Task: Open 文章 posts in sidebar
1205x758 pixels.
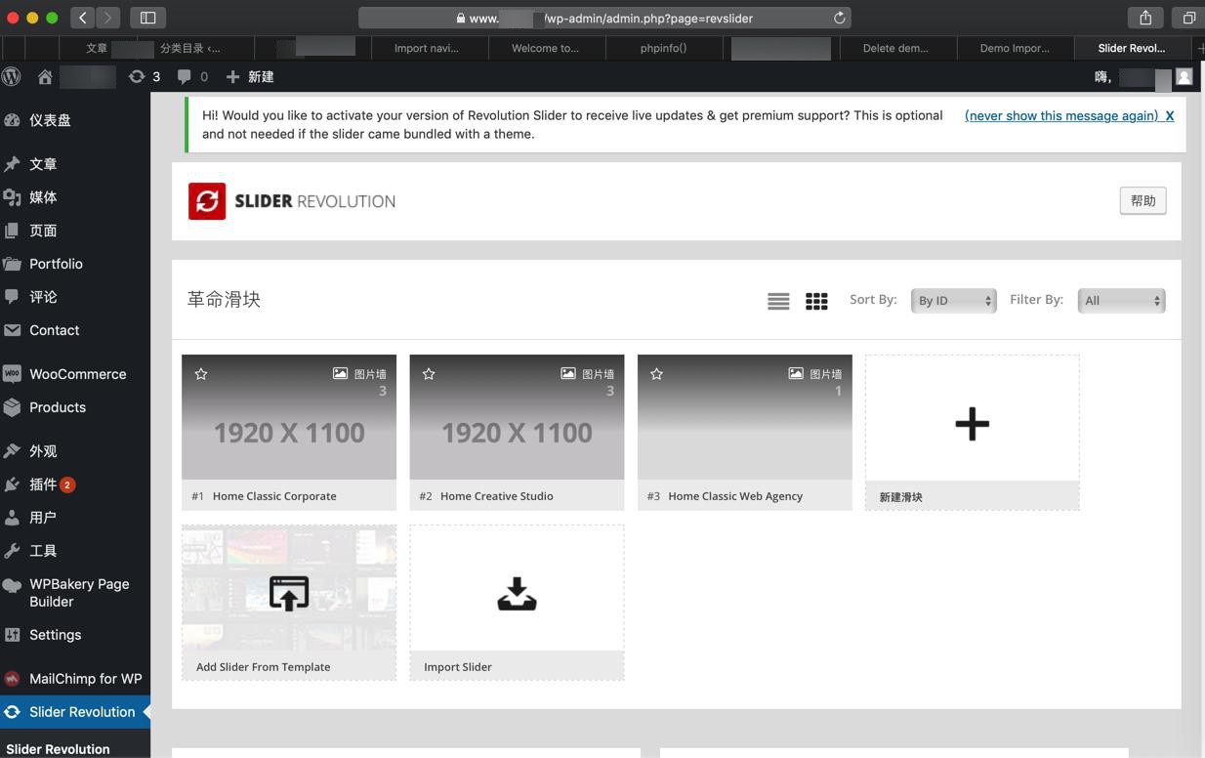Action: (75, 164)
